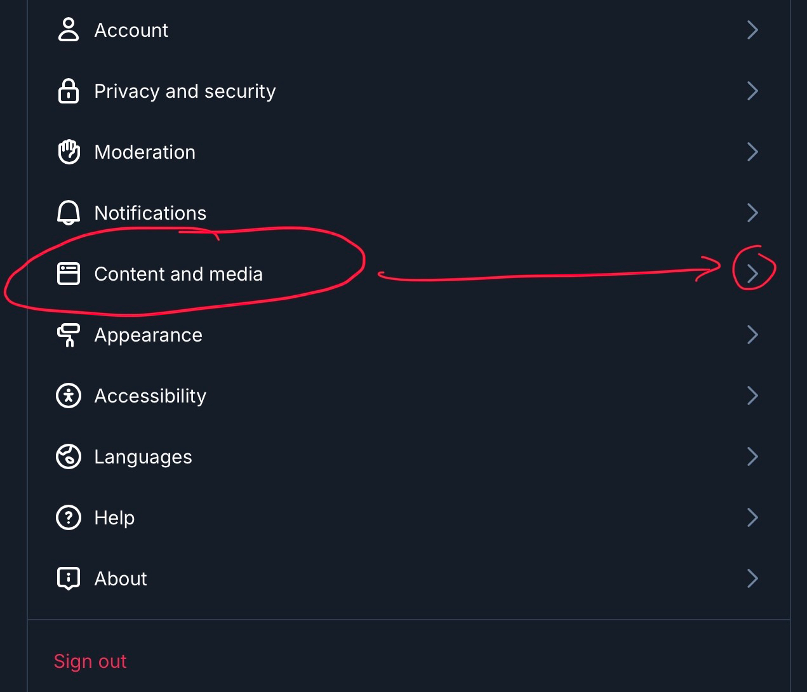Screen dimensions: 807x692
Task: Open the About label
Action: [121, 579]
